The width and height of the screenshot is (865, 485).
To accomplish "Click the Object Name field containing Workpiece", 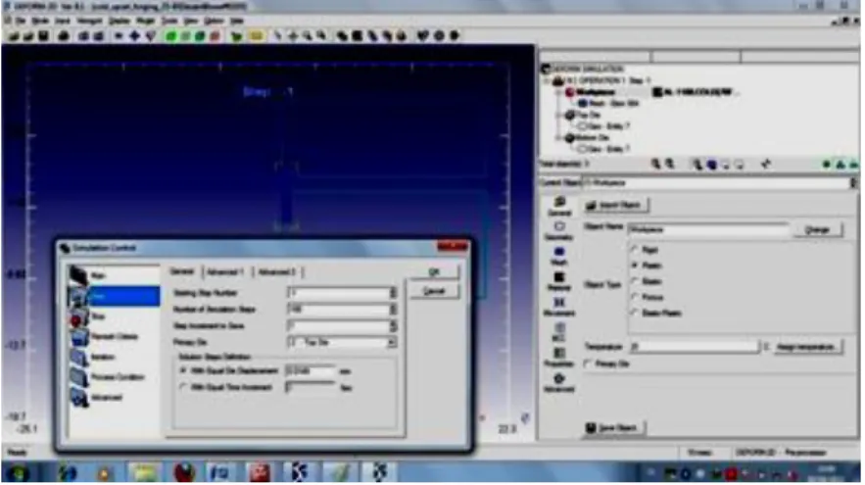I will tap(709, 229).
